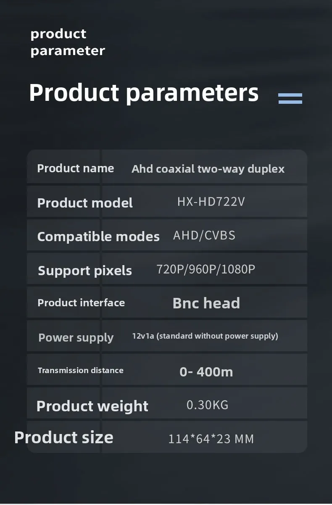This screenshot has height=505, width=332.
Task: Select the 'Product interface' label
Action: pos(81,303)
